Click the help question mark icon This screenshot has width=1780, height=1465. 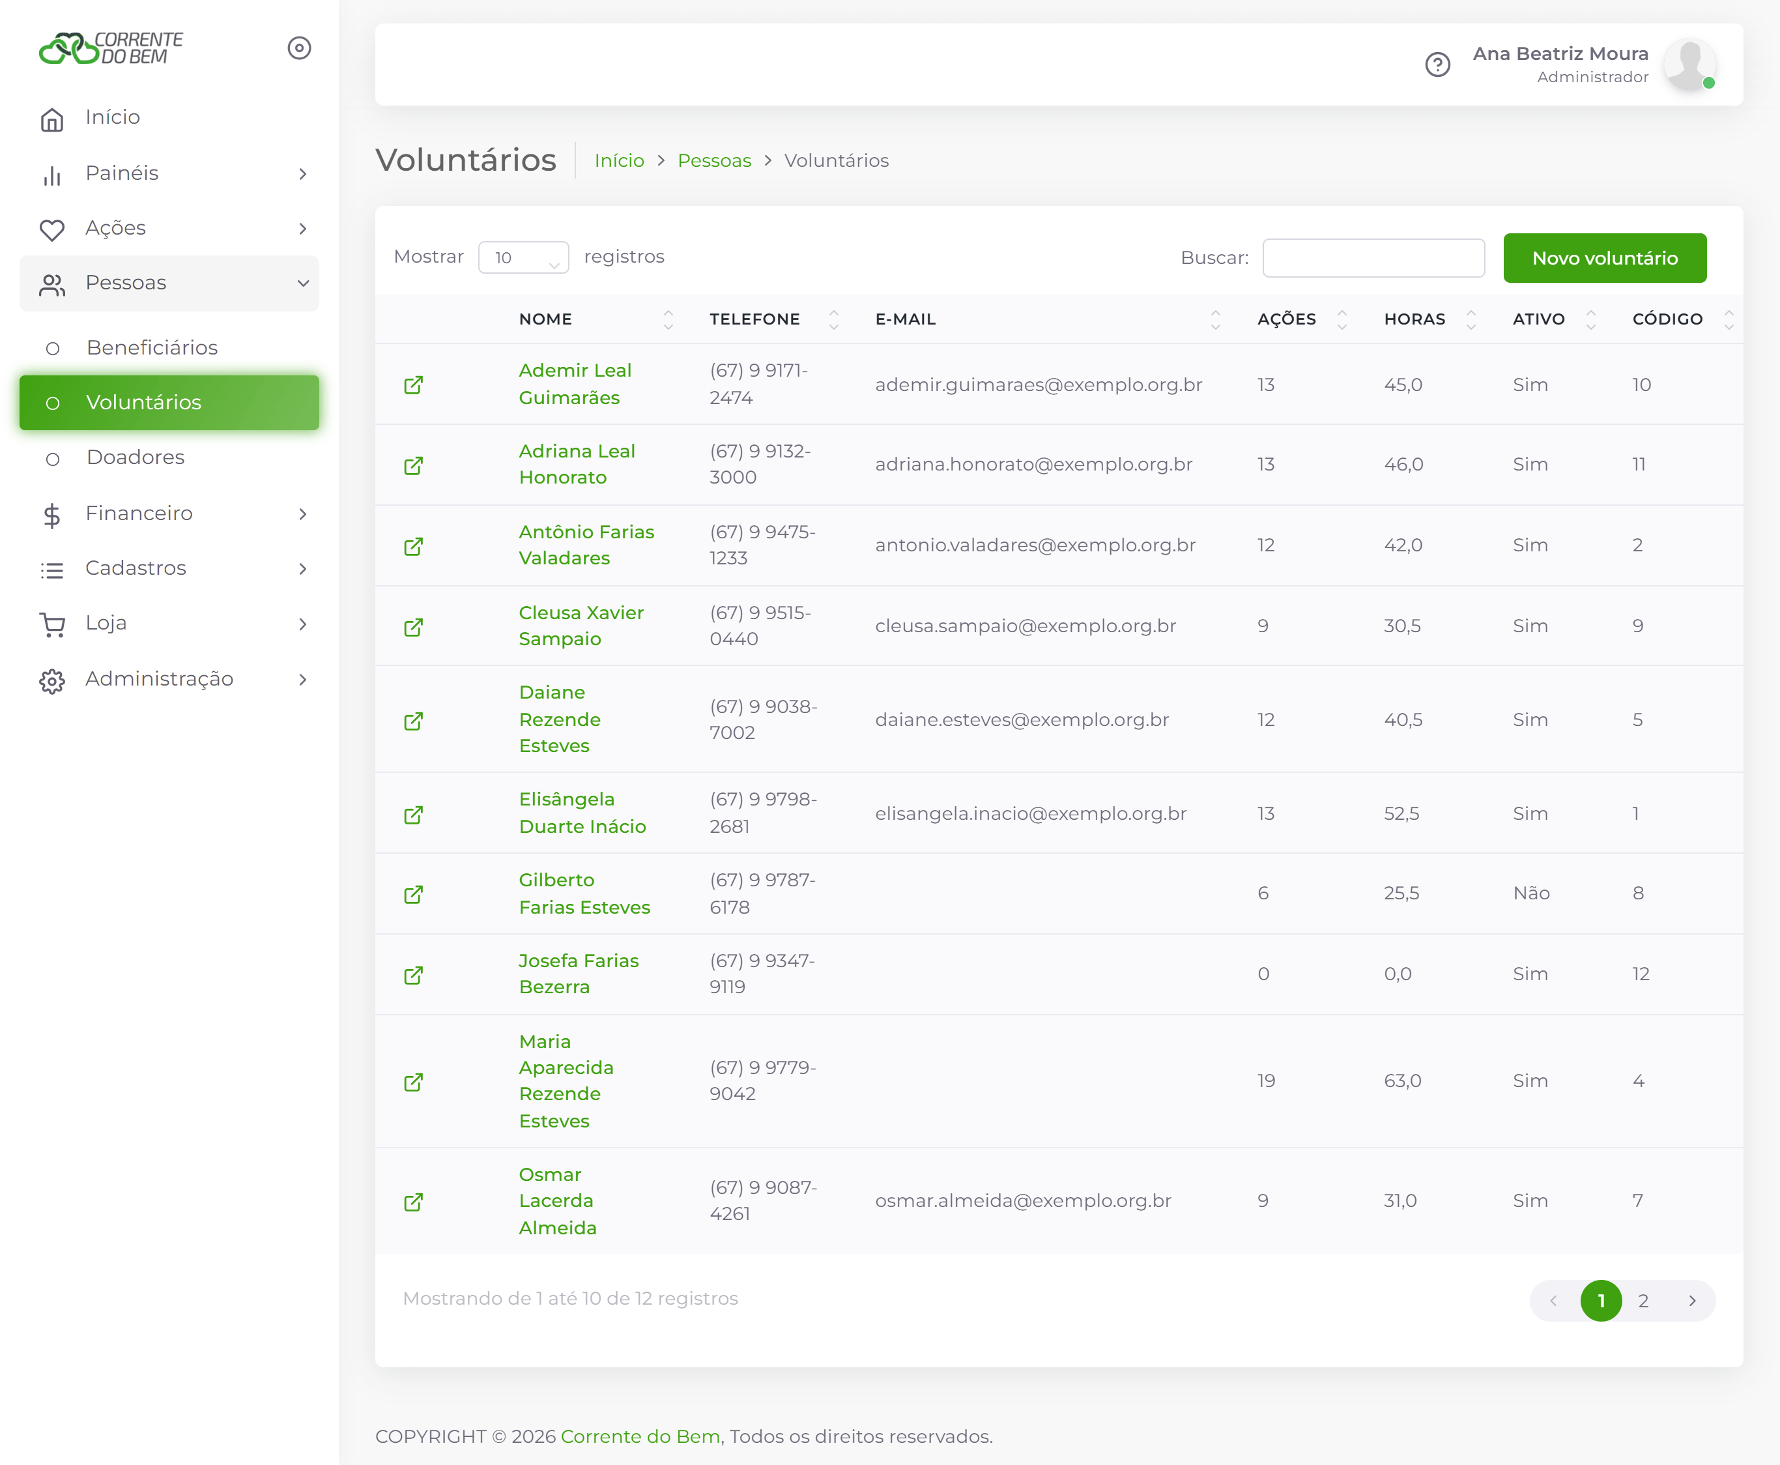[1437, 65]
